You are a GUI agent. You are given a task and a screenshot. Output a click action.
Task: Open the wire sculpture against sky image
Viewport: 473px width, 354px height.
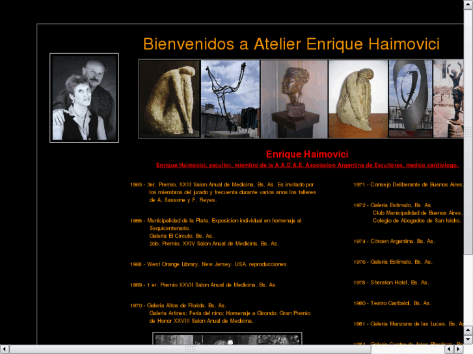pyautogui.click(x=230, y=99)
